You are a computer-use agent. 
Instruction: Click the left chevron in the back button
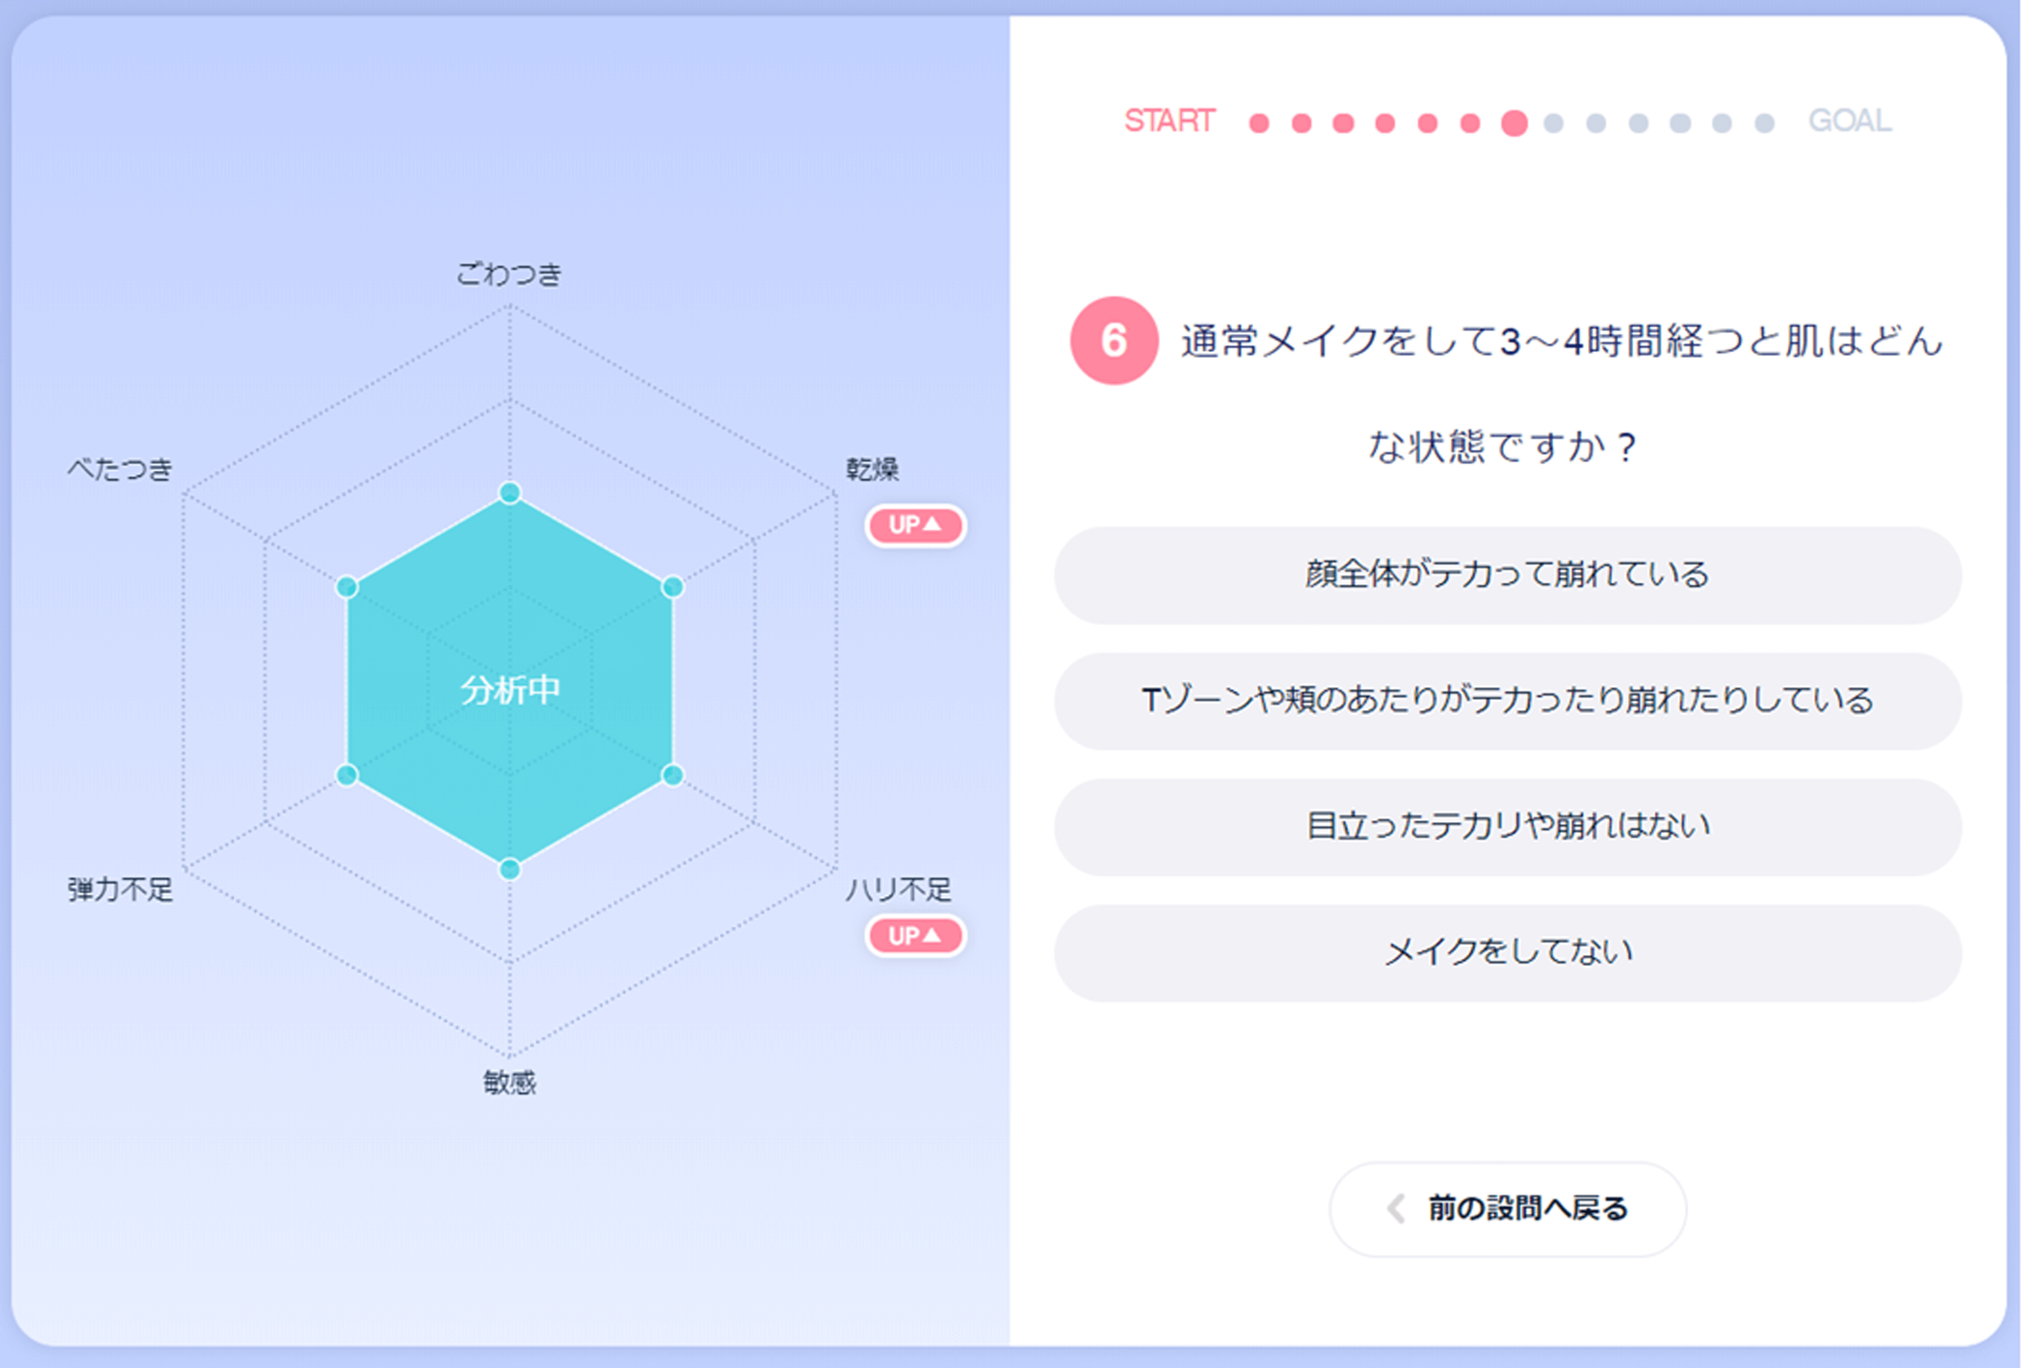[x=1396, y=1209]
